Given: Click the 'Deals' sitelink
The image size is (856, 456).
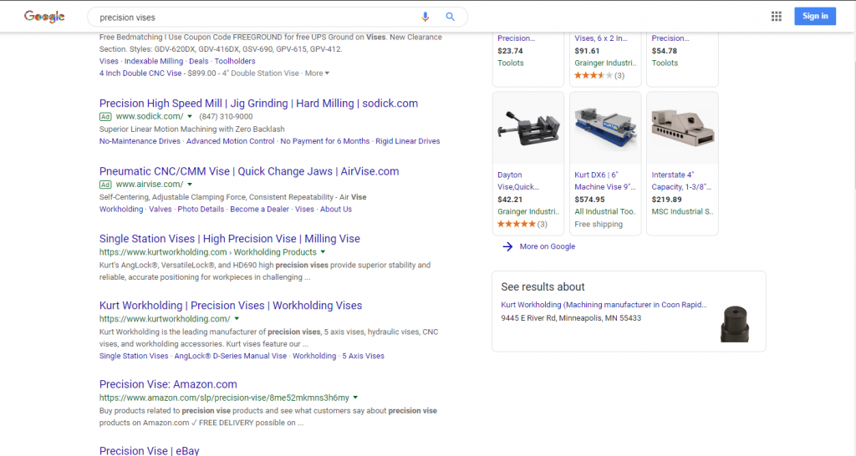Looking at the screenshot, I should coord(199,61).
